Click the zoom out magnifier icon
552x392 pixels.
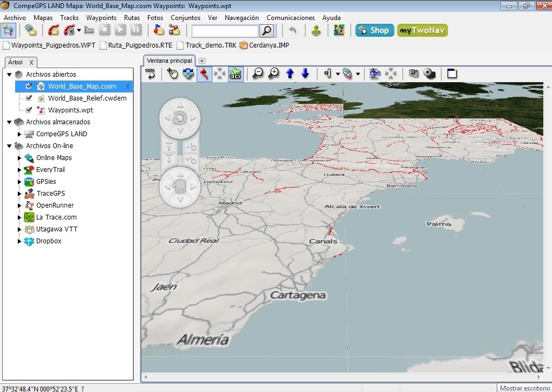258,74
